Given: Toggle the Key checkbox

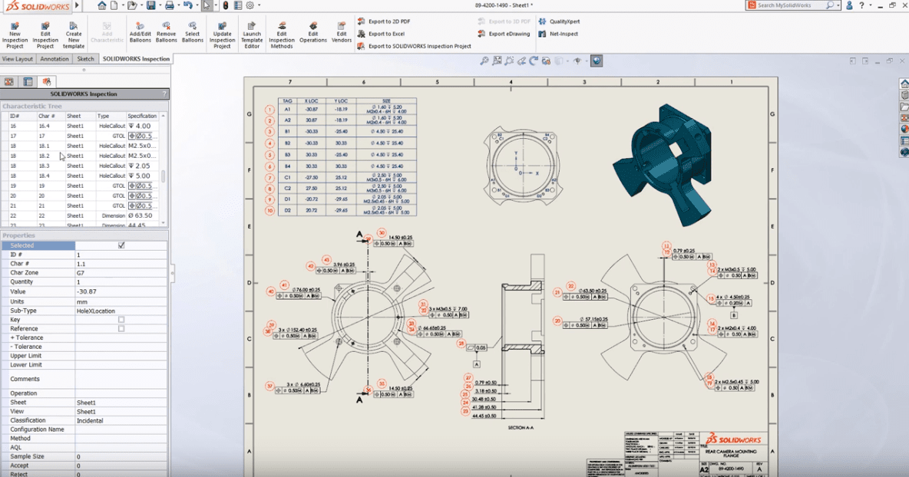Looking at the screenshot, I should (x=121, y=320).
